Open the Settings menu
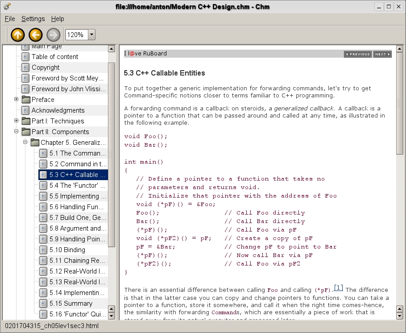The image size is (406, 333). [33, 19]
